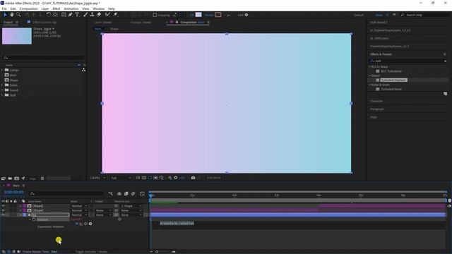Show the expression post-graph icon
Viewport: 452px width, 254px height.
(x=81, y=224)
